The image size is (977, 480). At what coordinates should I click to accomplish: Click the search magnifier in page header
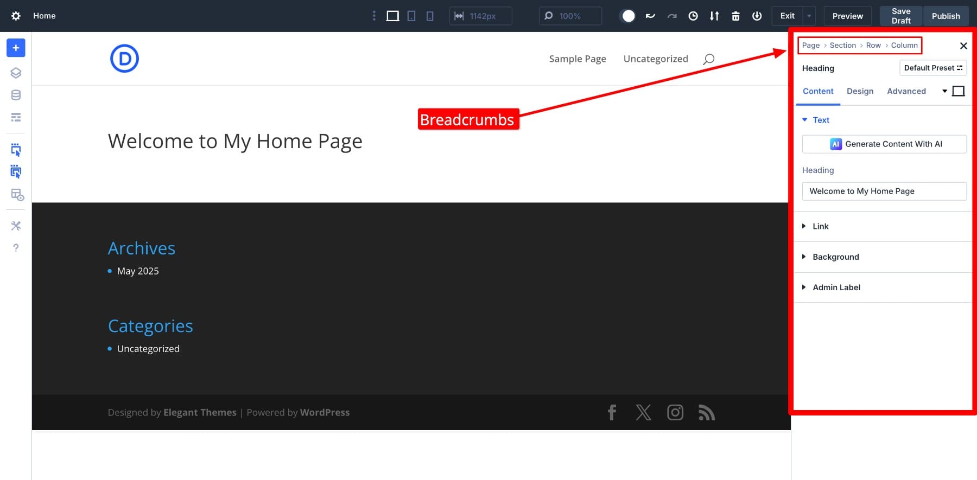click(x=708, y=59)
